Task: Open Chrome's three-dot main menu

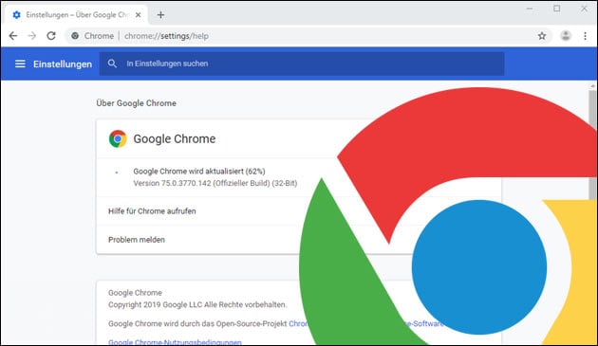Action: pyautogui.click(x=585, y=36)
